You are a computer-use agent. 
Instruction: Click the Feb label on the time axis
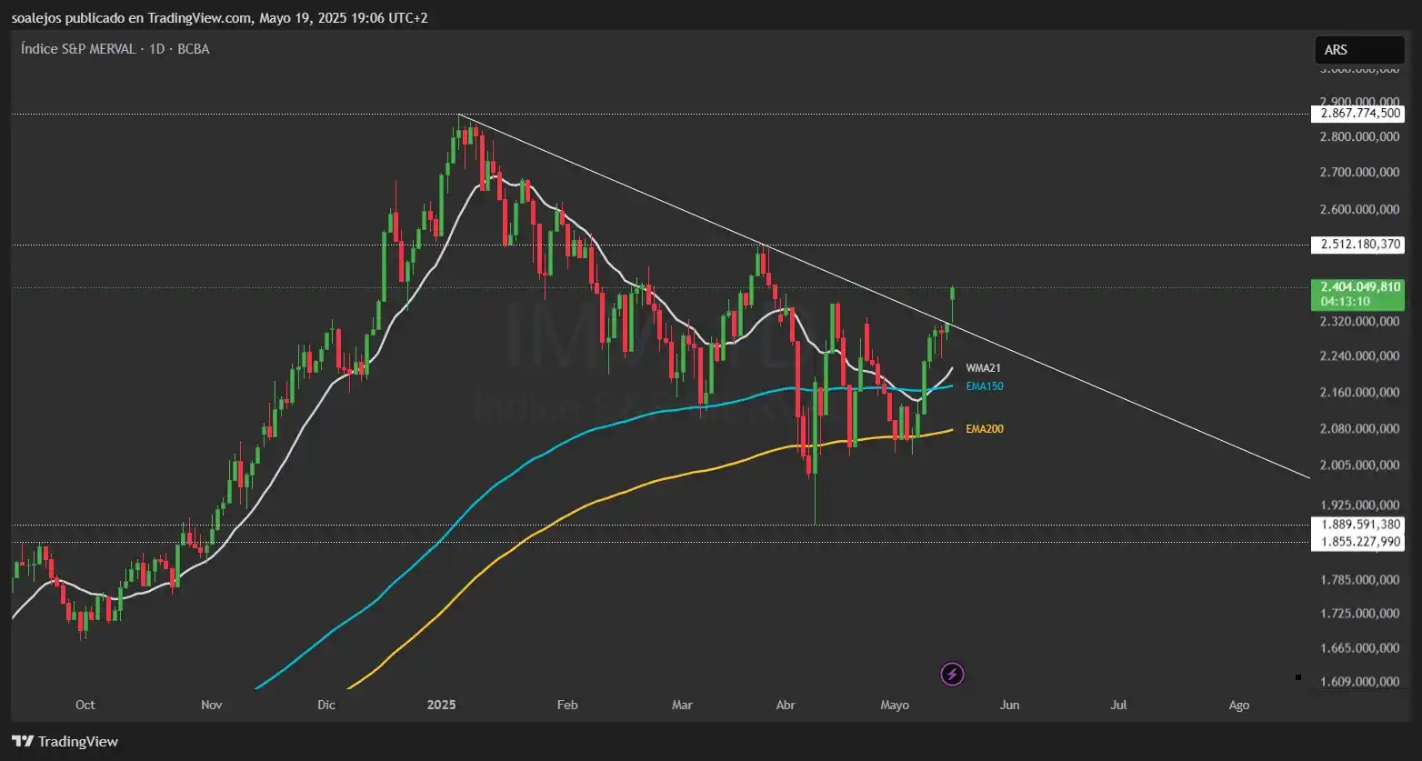[567, 705]
